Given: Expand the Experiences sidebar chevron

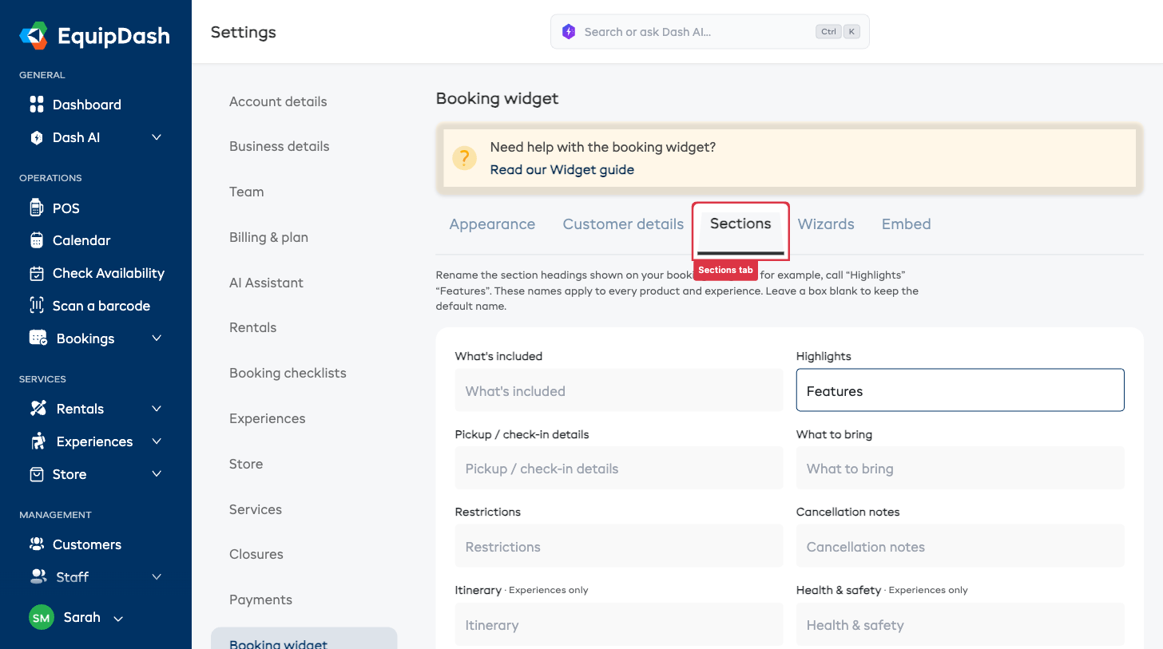Looking at the screenshot, I should 157,441.
